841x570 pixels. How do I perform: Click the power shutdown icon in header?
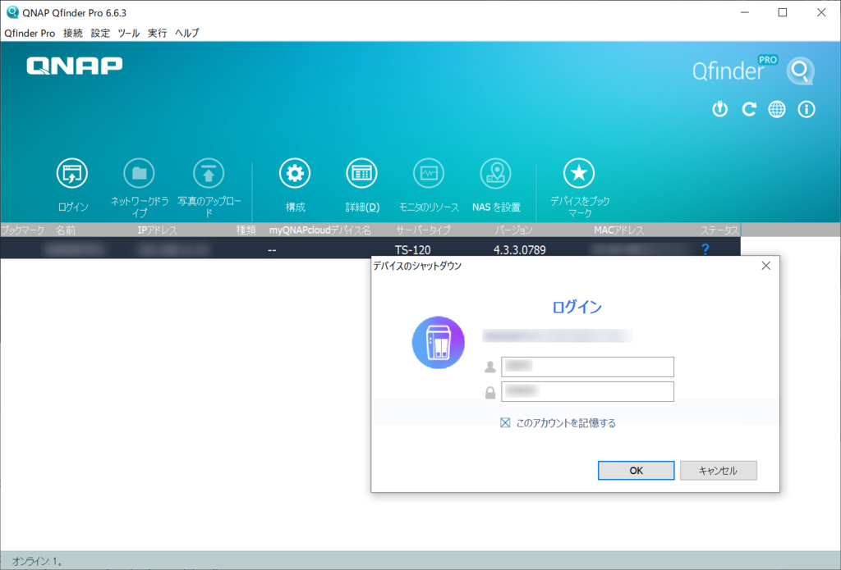[x=719, y=109]
